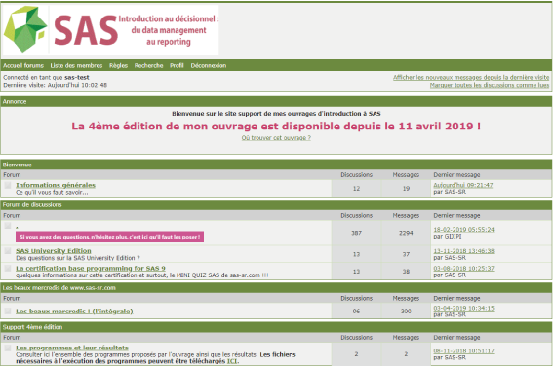Click the messages count 300
Viewport: 554px width, 367px height.
[406, 311]
